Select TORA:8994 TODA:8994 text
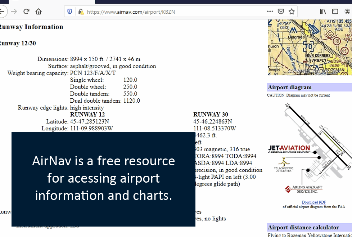The width and height of the screenshot is (352, 237). point(226,156)
